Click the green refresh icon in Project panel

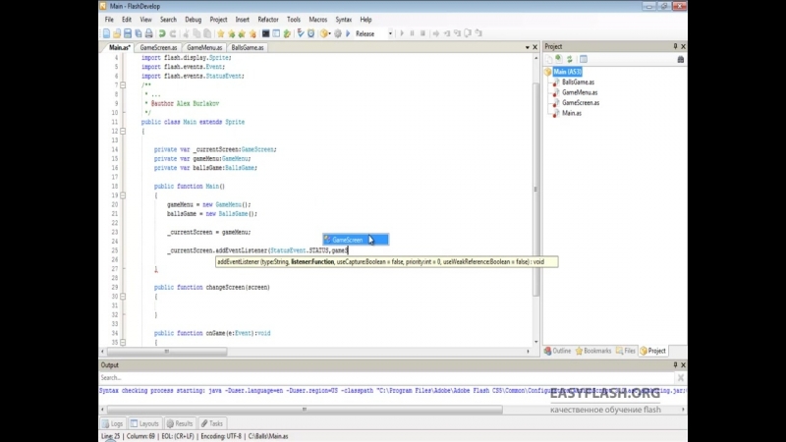point(570,59)
